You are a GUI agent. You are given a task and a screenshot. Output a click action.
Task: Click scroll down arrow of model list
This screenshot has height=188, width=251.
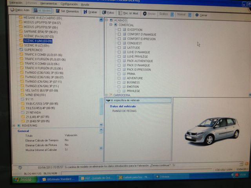pos(101,125)
